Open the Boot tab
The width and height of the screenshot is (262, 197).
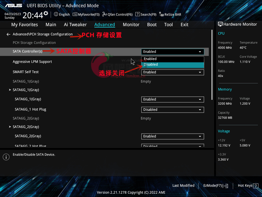152,25
